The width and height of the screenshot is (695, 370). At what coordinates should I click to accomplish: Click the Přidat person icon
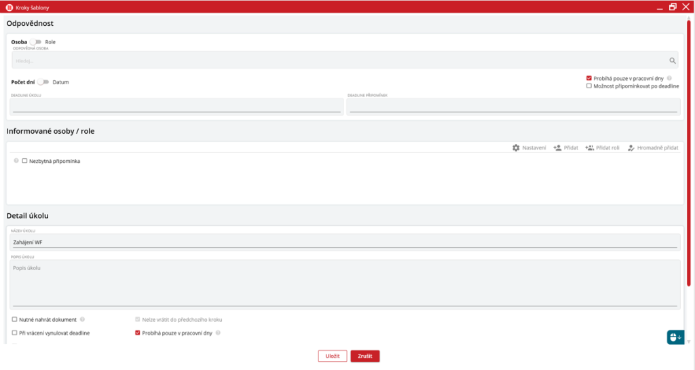pos(557,147)
